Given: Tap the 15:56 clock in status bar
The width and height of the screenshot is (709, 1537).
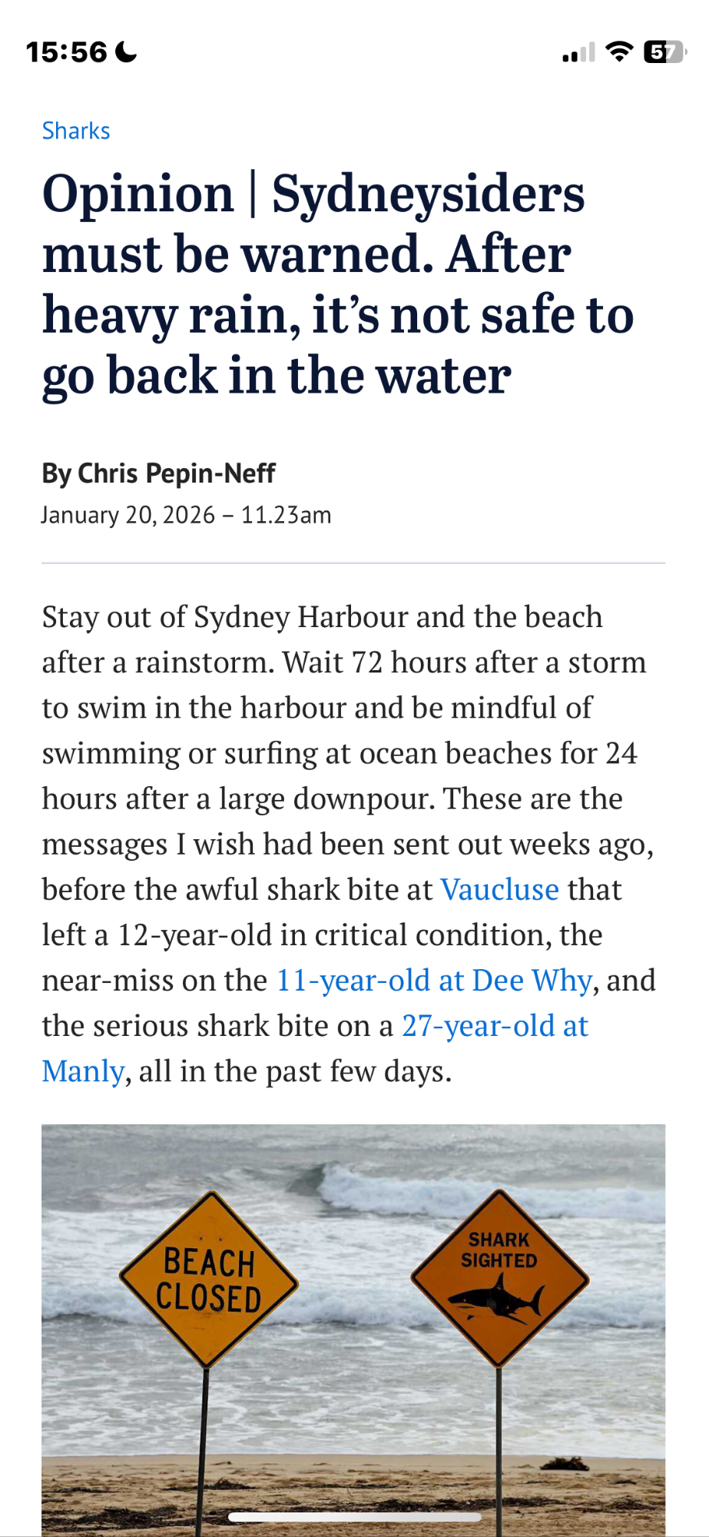Looking at the screenshot, I should 67,52.
